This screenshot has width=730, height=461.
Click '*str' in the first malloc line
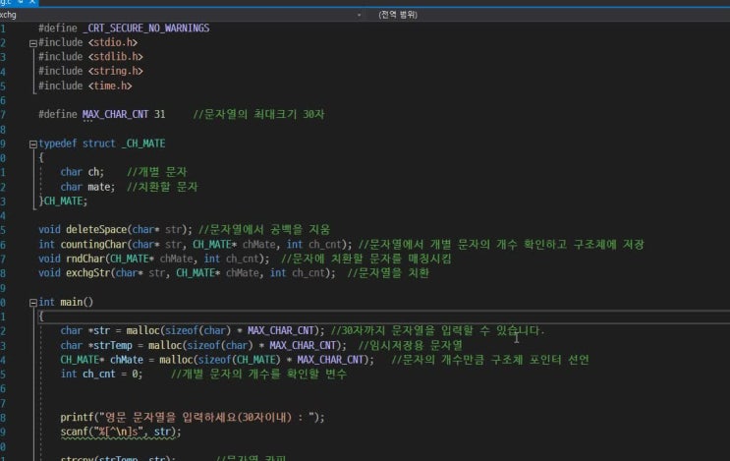[99, 330]
